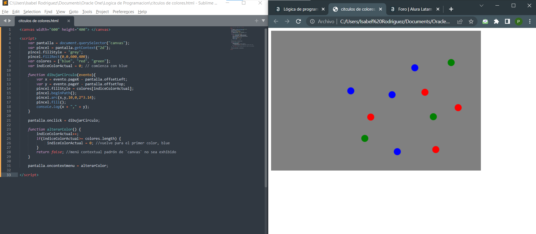Open the Find menu
This screenshot has width=536, height=234.
point(48,12)
